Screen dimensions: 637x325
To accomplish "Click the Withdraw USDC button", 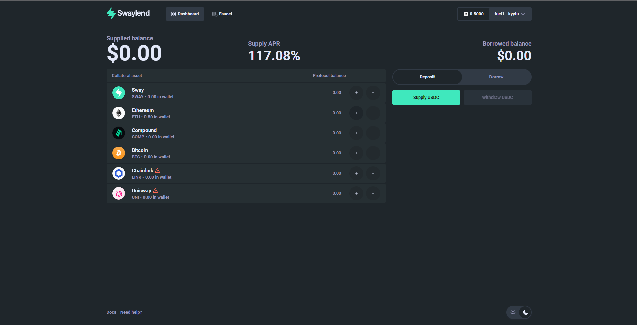I will (498, 97).
